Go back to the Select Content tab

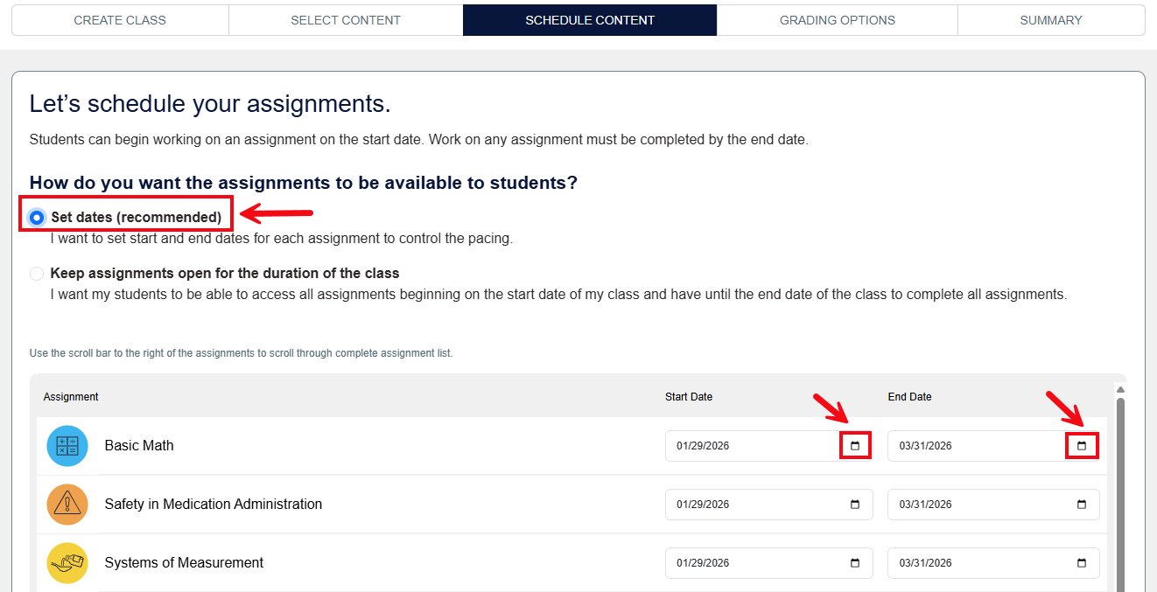345,19
